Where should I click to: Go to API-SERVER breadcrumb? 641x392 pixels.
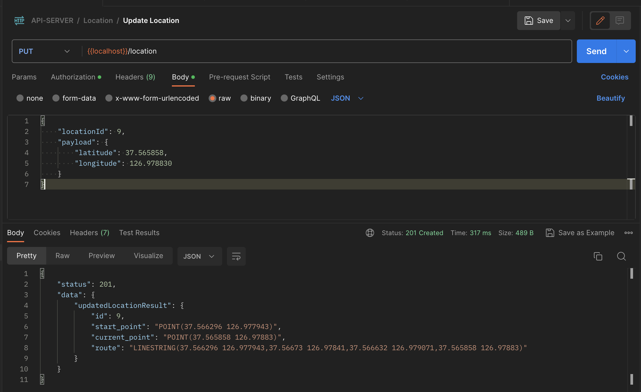pyautogui.click(x=52, y=21)
